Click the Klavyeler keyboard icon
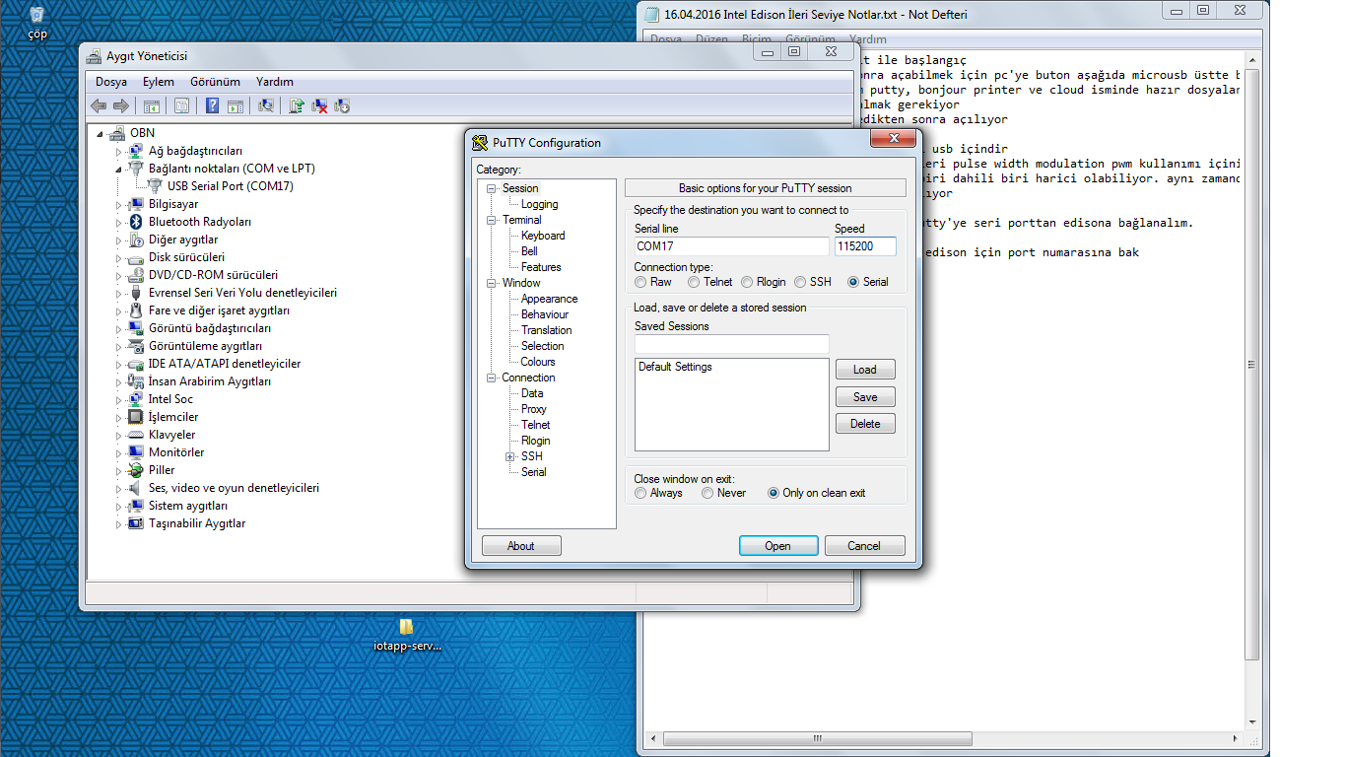 click(136, 435)
